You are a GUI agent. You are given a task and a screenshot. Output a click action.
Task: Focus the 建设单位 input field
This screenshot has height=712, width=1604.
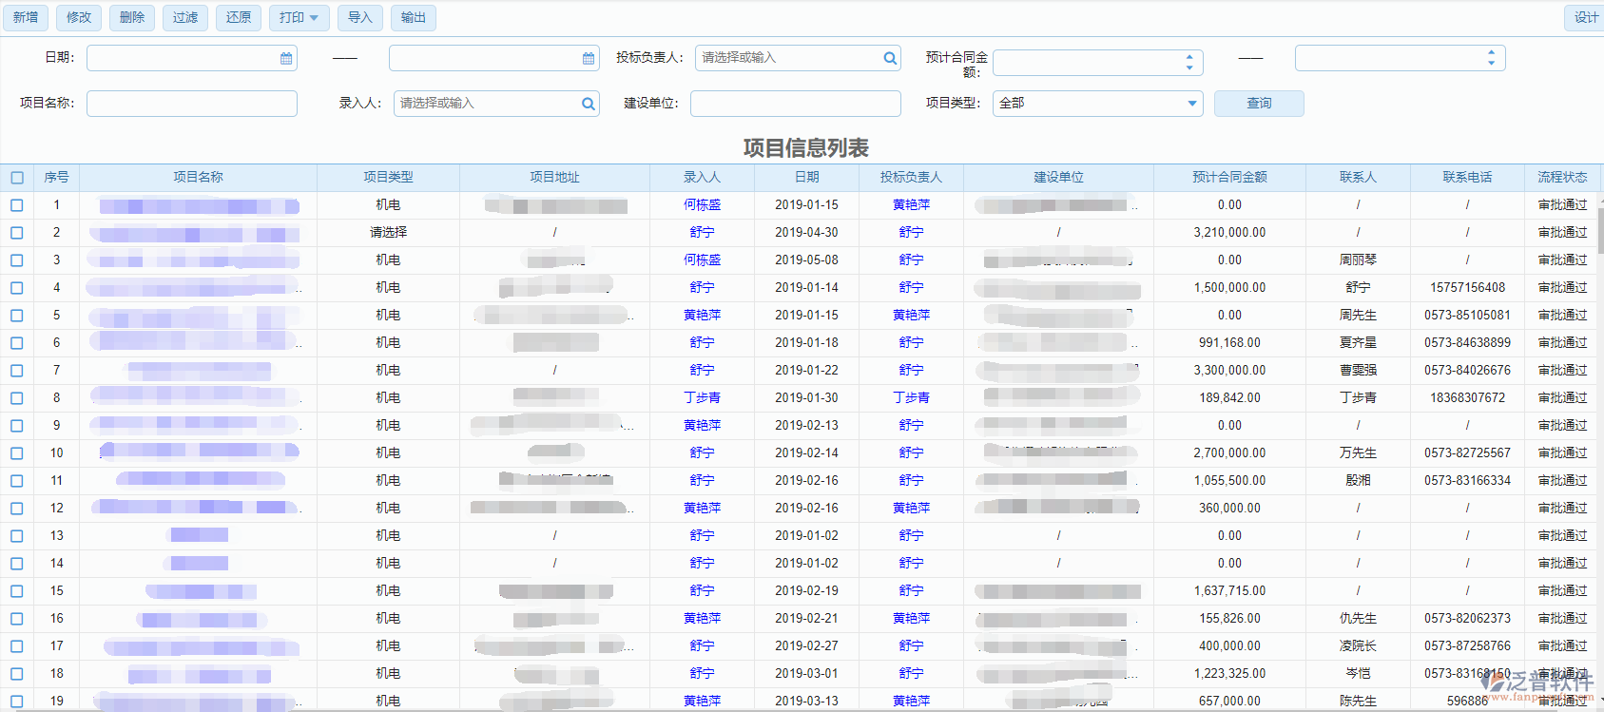pyautogui.click(x=795, y=104)
